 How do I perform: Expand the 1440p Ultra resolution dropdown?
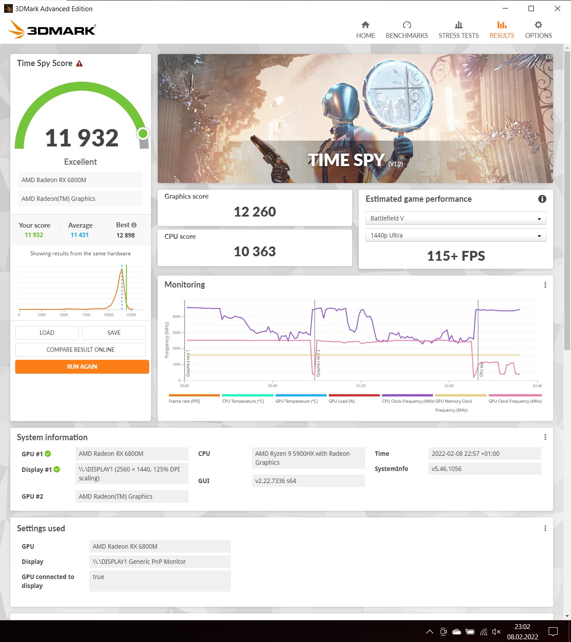point(456,235)
